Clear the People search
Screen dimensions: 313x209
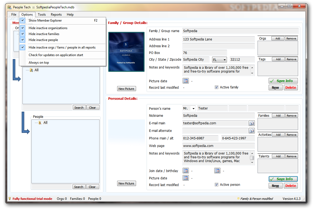[92, 187]
